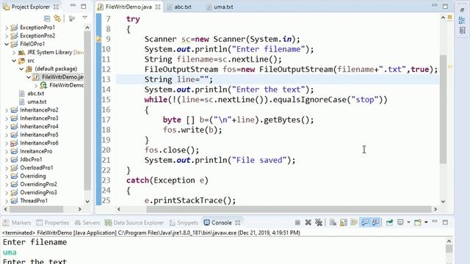The width and height of the screenshot is (470, 264).
Task: Click Restore icon at top of right sidebar
Action: pos(462,10)
